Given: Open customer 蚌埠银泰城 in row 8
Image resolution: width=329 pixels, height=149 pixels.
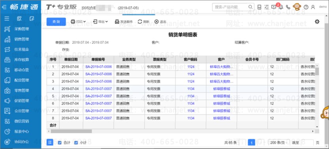Looking at the screenshot, I should [222, 118].
